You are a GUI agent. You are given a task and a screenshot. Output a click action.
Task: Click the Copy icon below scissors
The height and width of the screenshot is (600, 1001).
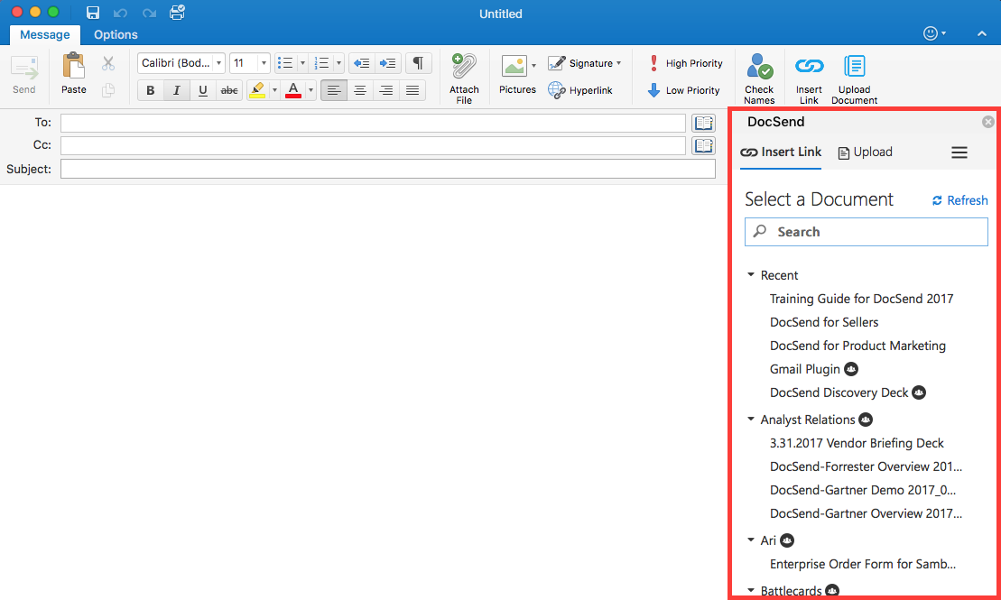pyautogui.click(x=108, y=90)
